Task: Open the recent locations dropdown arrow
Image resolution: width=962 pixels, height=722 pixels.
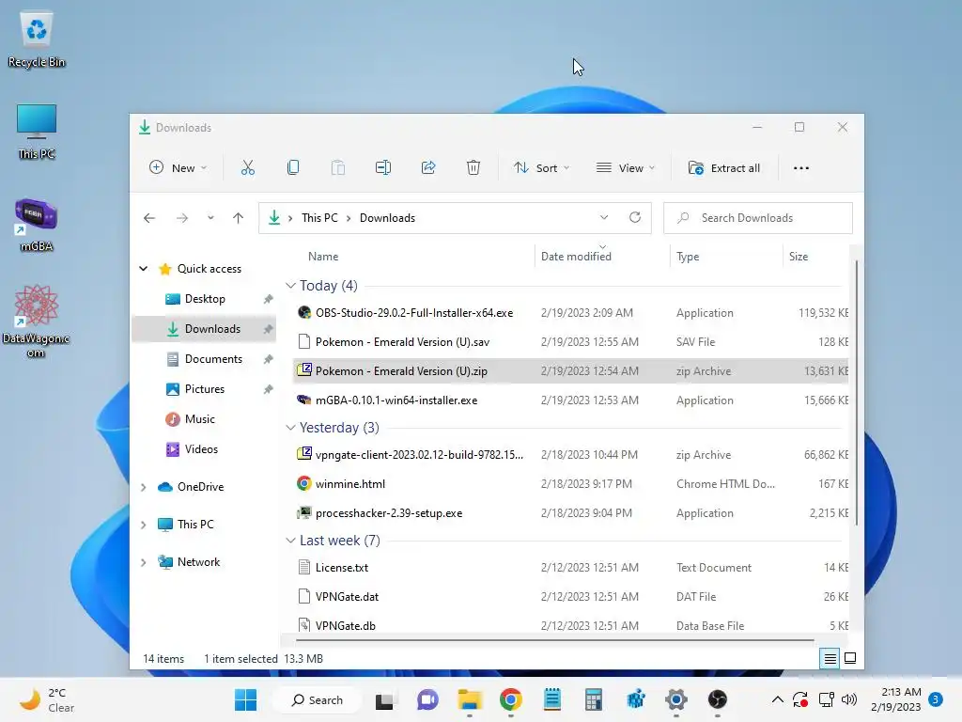Action: tap(210, 218)
